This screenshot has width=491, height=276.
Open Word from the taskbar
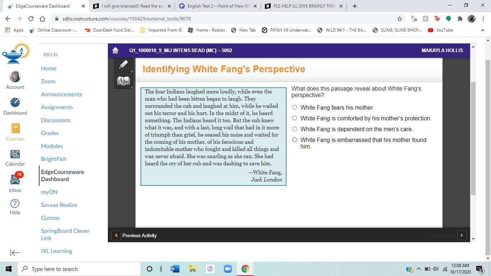coord(175,269)
